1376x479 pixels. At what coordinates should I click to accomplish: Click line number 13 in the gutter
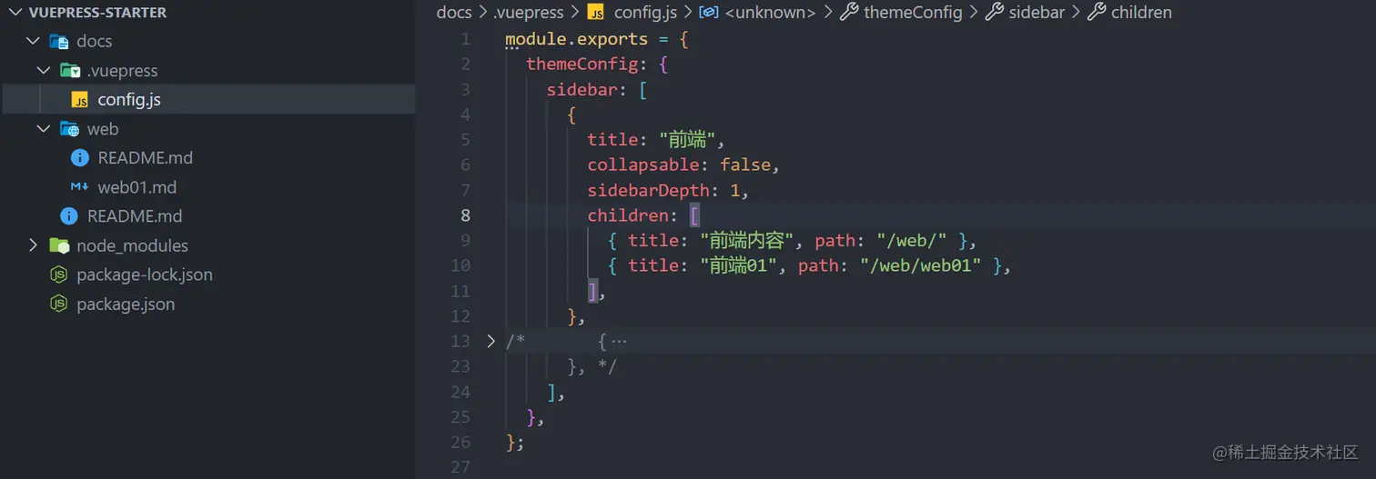460,341
